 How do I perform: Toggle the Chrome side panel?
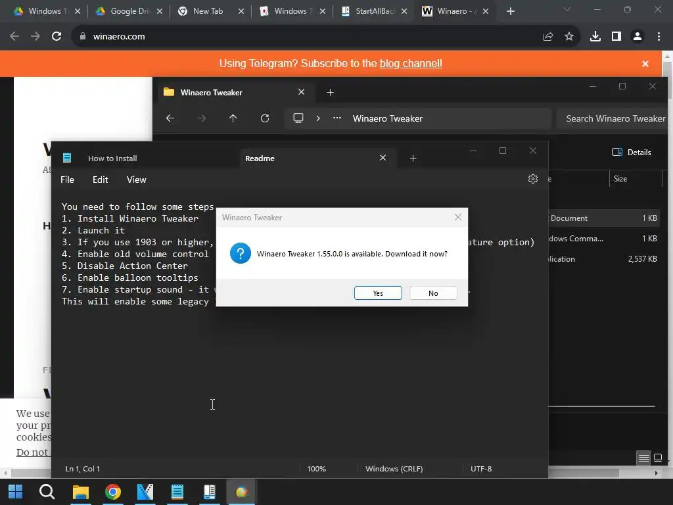click(x=616, y=37)
